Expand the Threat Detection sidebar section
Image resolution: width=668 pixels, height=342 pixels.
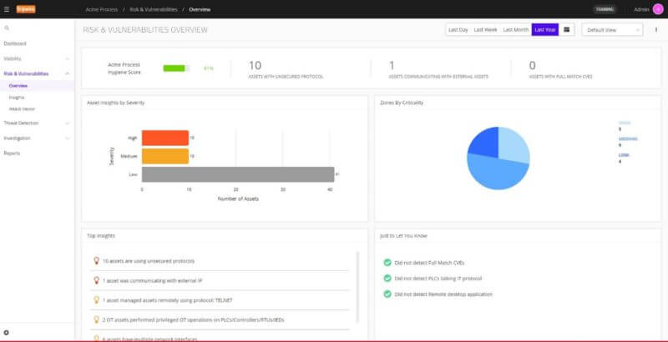[x=35, y=123]
